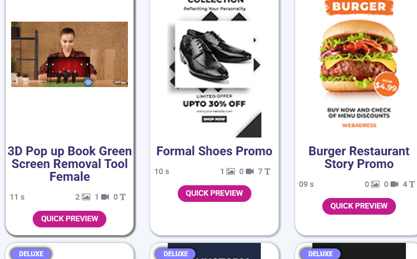Viewport: 417px width, 259px height.
Task: Click text icon on Burger Restaurant card
Action: (x=411, y=184)
